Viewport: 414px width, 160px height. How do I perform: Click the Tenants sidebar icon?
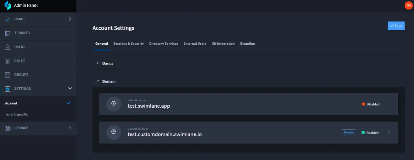[x=7, y=33]
